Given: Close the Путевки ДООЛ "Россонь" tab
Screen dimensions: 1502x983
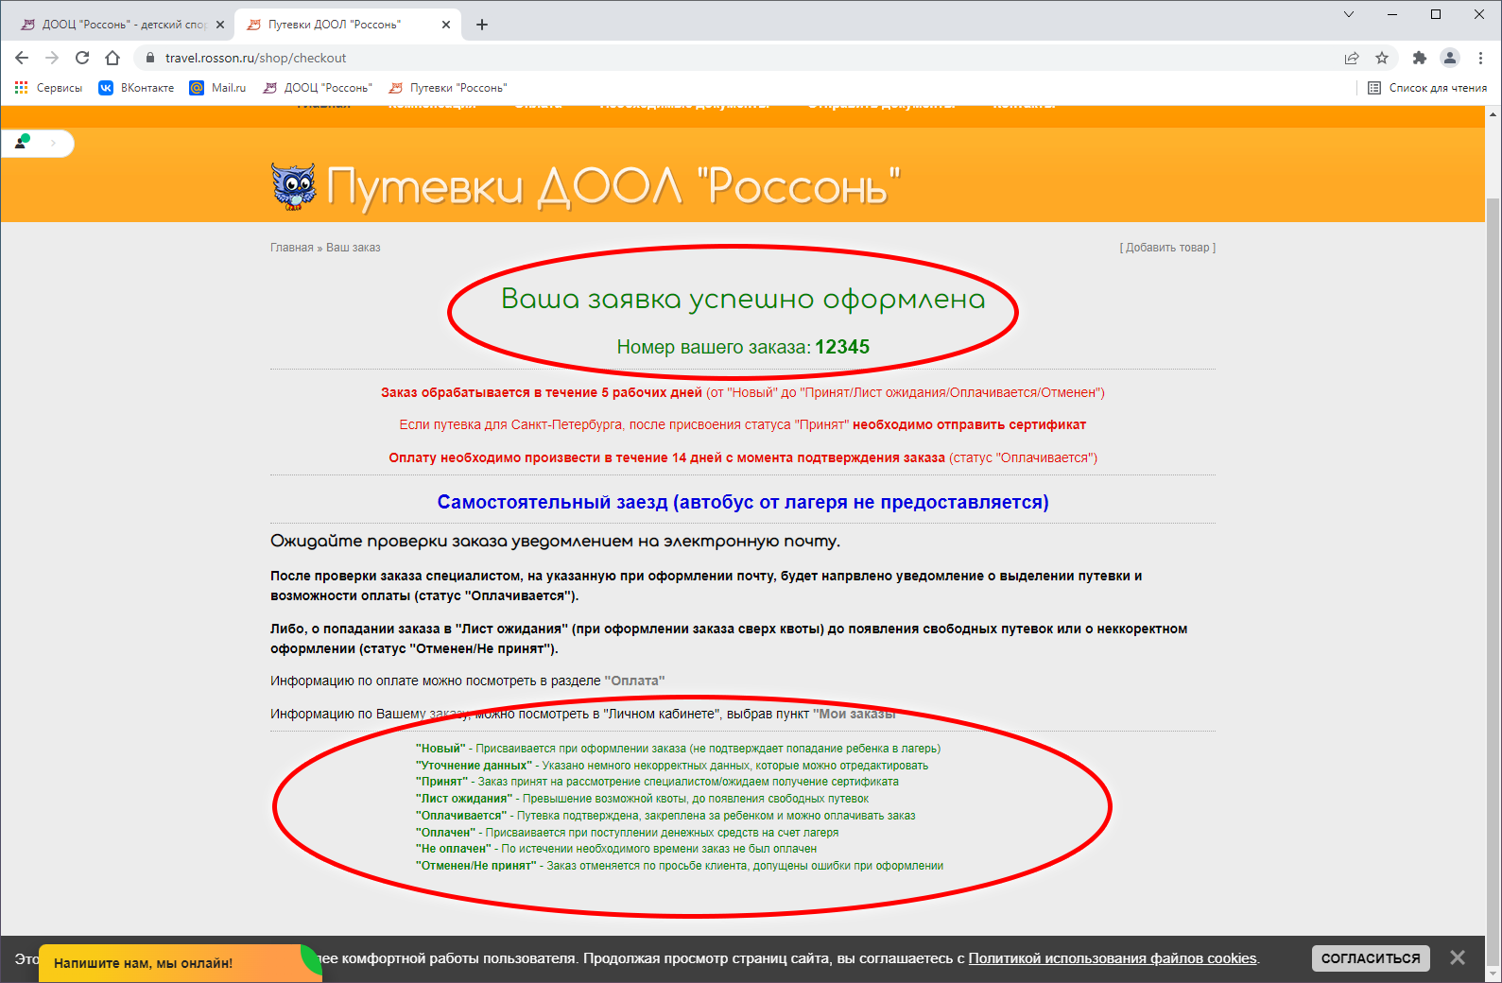Looking at the screenshot, I should point(446,25).
